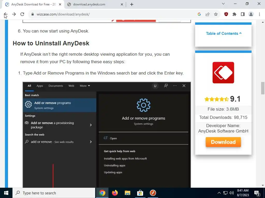Screen dimensions: 265x198
Task: Go forward in browser history
Action: pyautogui.click(x=14, y=14)
